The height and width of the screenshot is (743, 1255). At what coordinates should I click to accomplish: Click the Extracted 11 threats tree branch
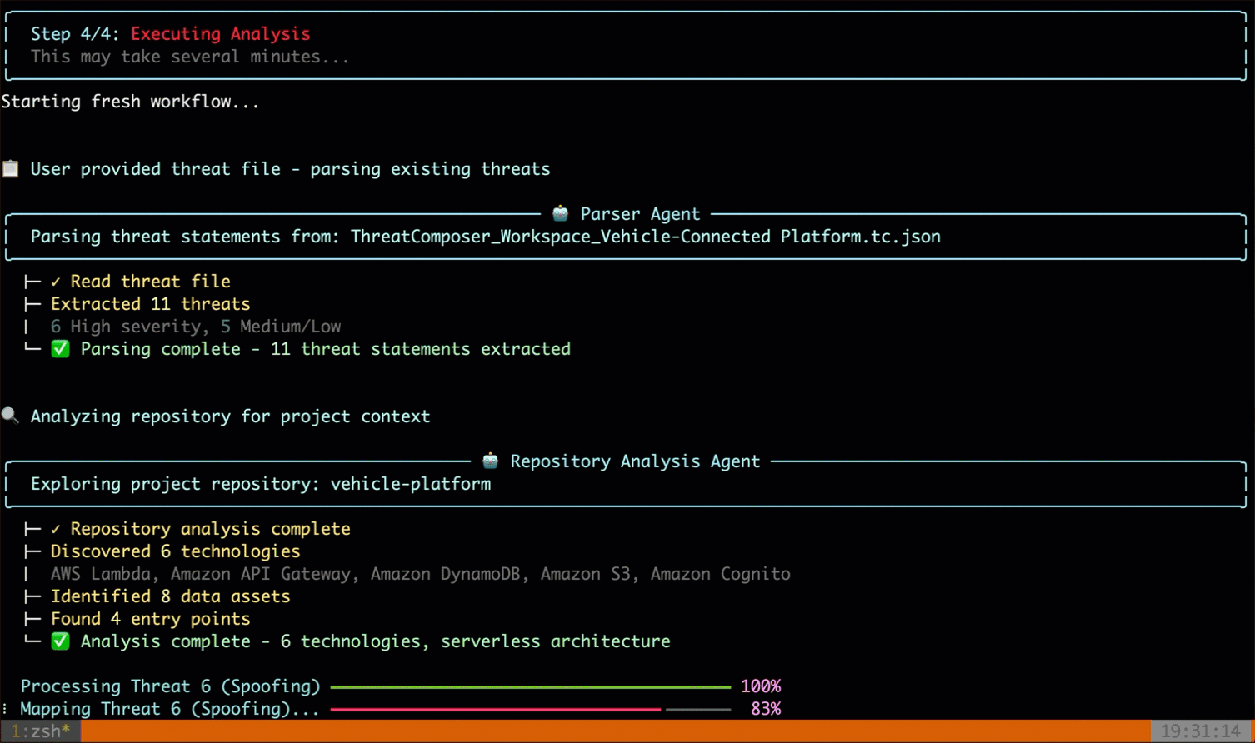point(150,304)
